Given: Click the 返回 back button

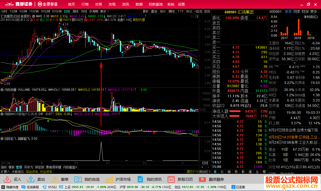Looking at the screenshot, I should point(207,11).
